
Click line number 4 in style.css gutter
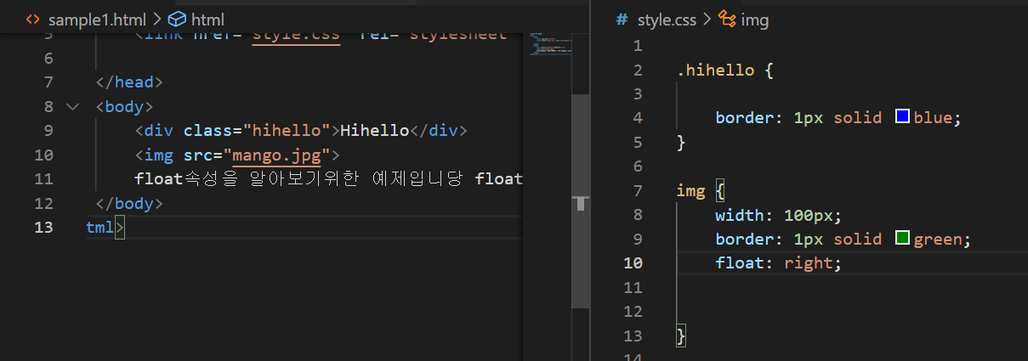[638, 118]
